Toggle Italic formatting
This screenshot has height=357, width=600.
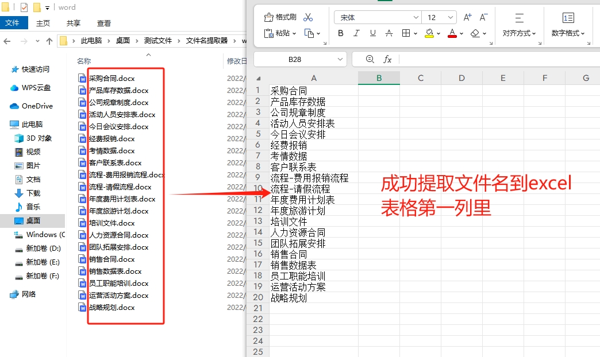point(357,33)
